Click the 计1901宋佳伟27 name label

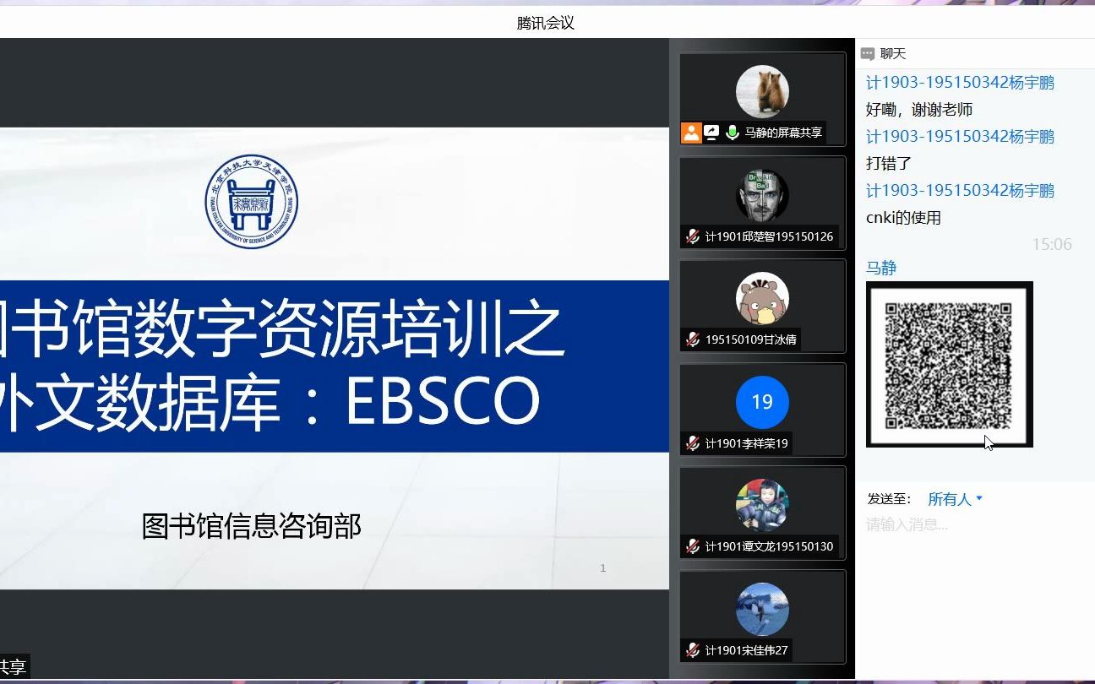pyautogui.click(x=747, y=650)
